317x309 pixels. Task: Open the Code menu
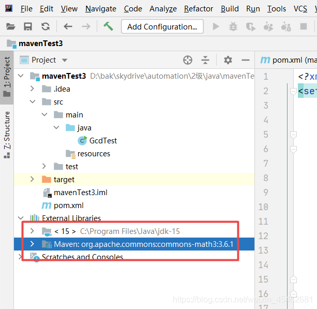(x=133, y=9)
